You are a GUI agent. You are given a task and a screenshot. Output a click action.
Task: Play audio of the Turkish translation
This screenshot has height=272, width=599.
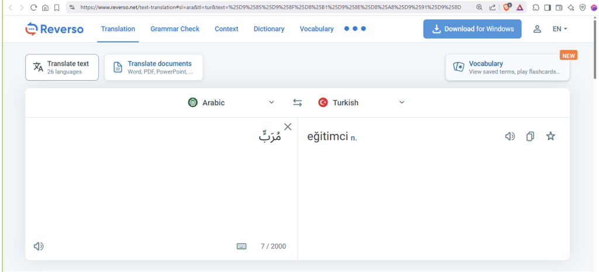tap(510, 136)
